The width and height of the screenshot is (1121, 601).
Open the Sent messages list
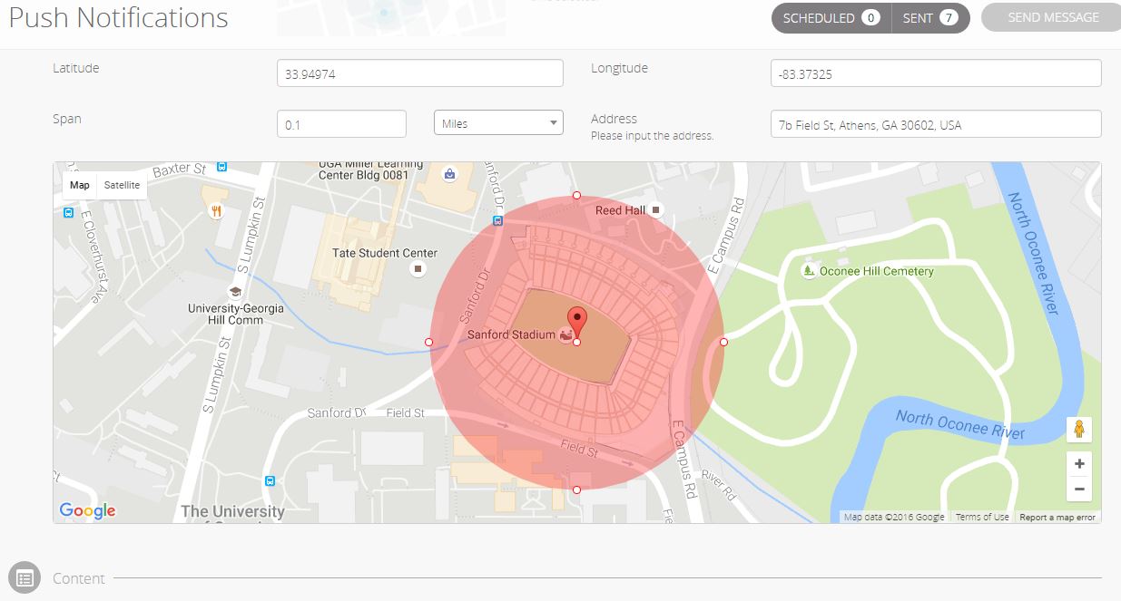930,18
